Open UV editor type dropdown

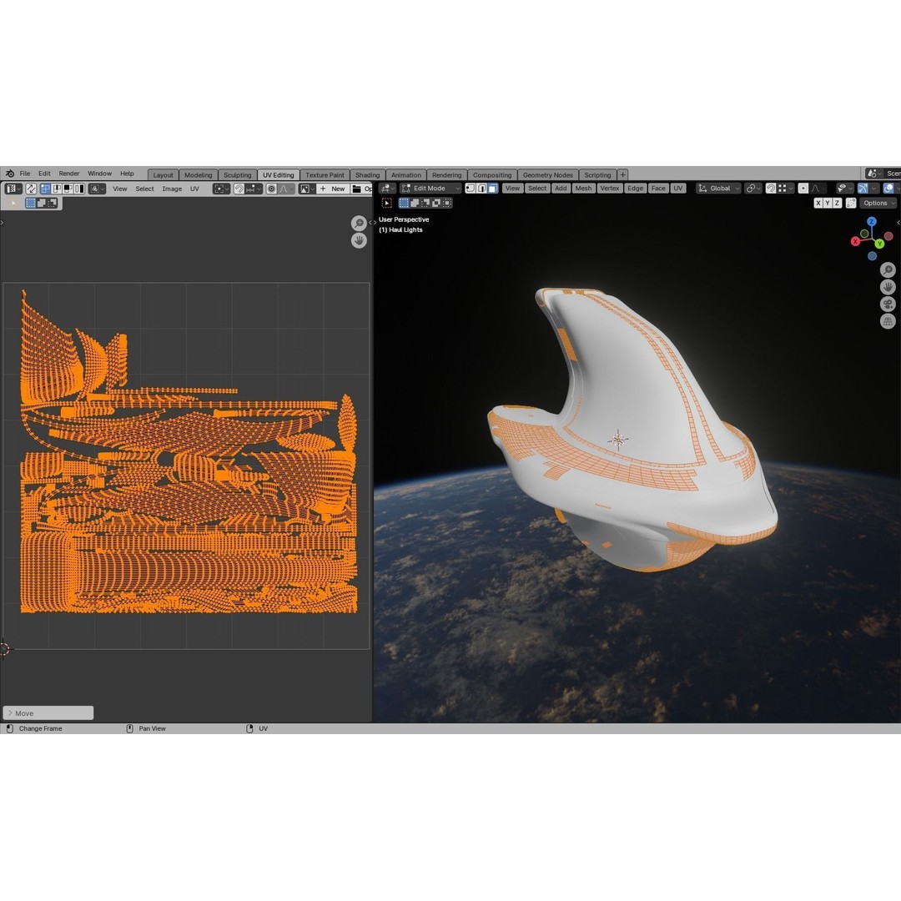[x=13, y=189]
